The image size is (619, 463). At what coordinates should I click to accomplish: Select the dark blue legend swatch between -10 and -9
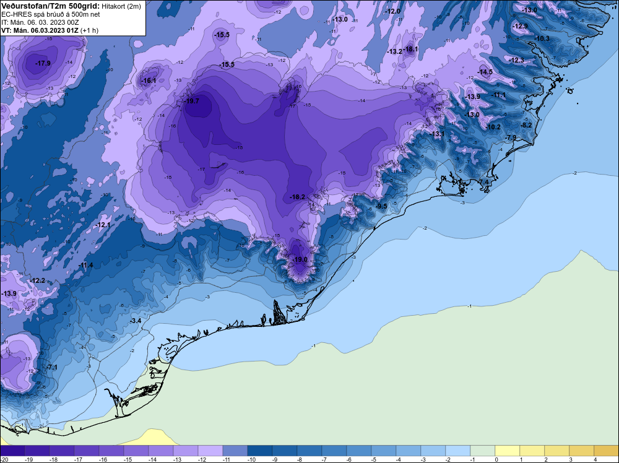click(x=260, y=451)
